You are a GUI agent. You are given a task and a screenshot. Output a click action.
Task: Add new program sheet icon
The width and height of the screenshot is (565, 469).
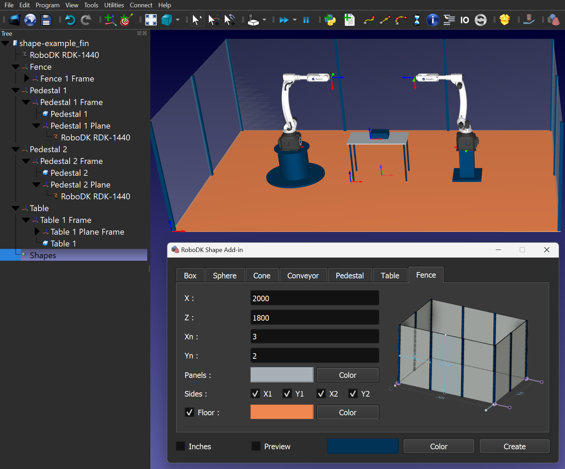(349, 20)
